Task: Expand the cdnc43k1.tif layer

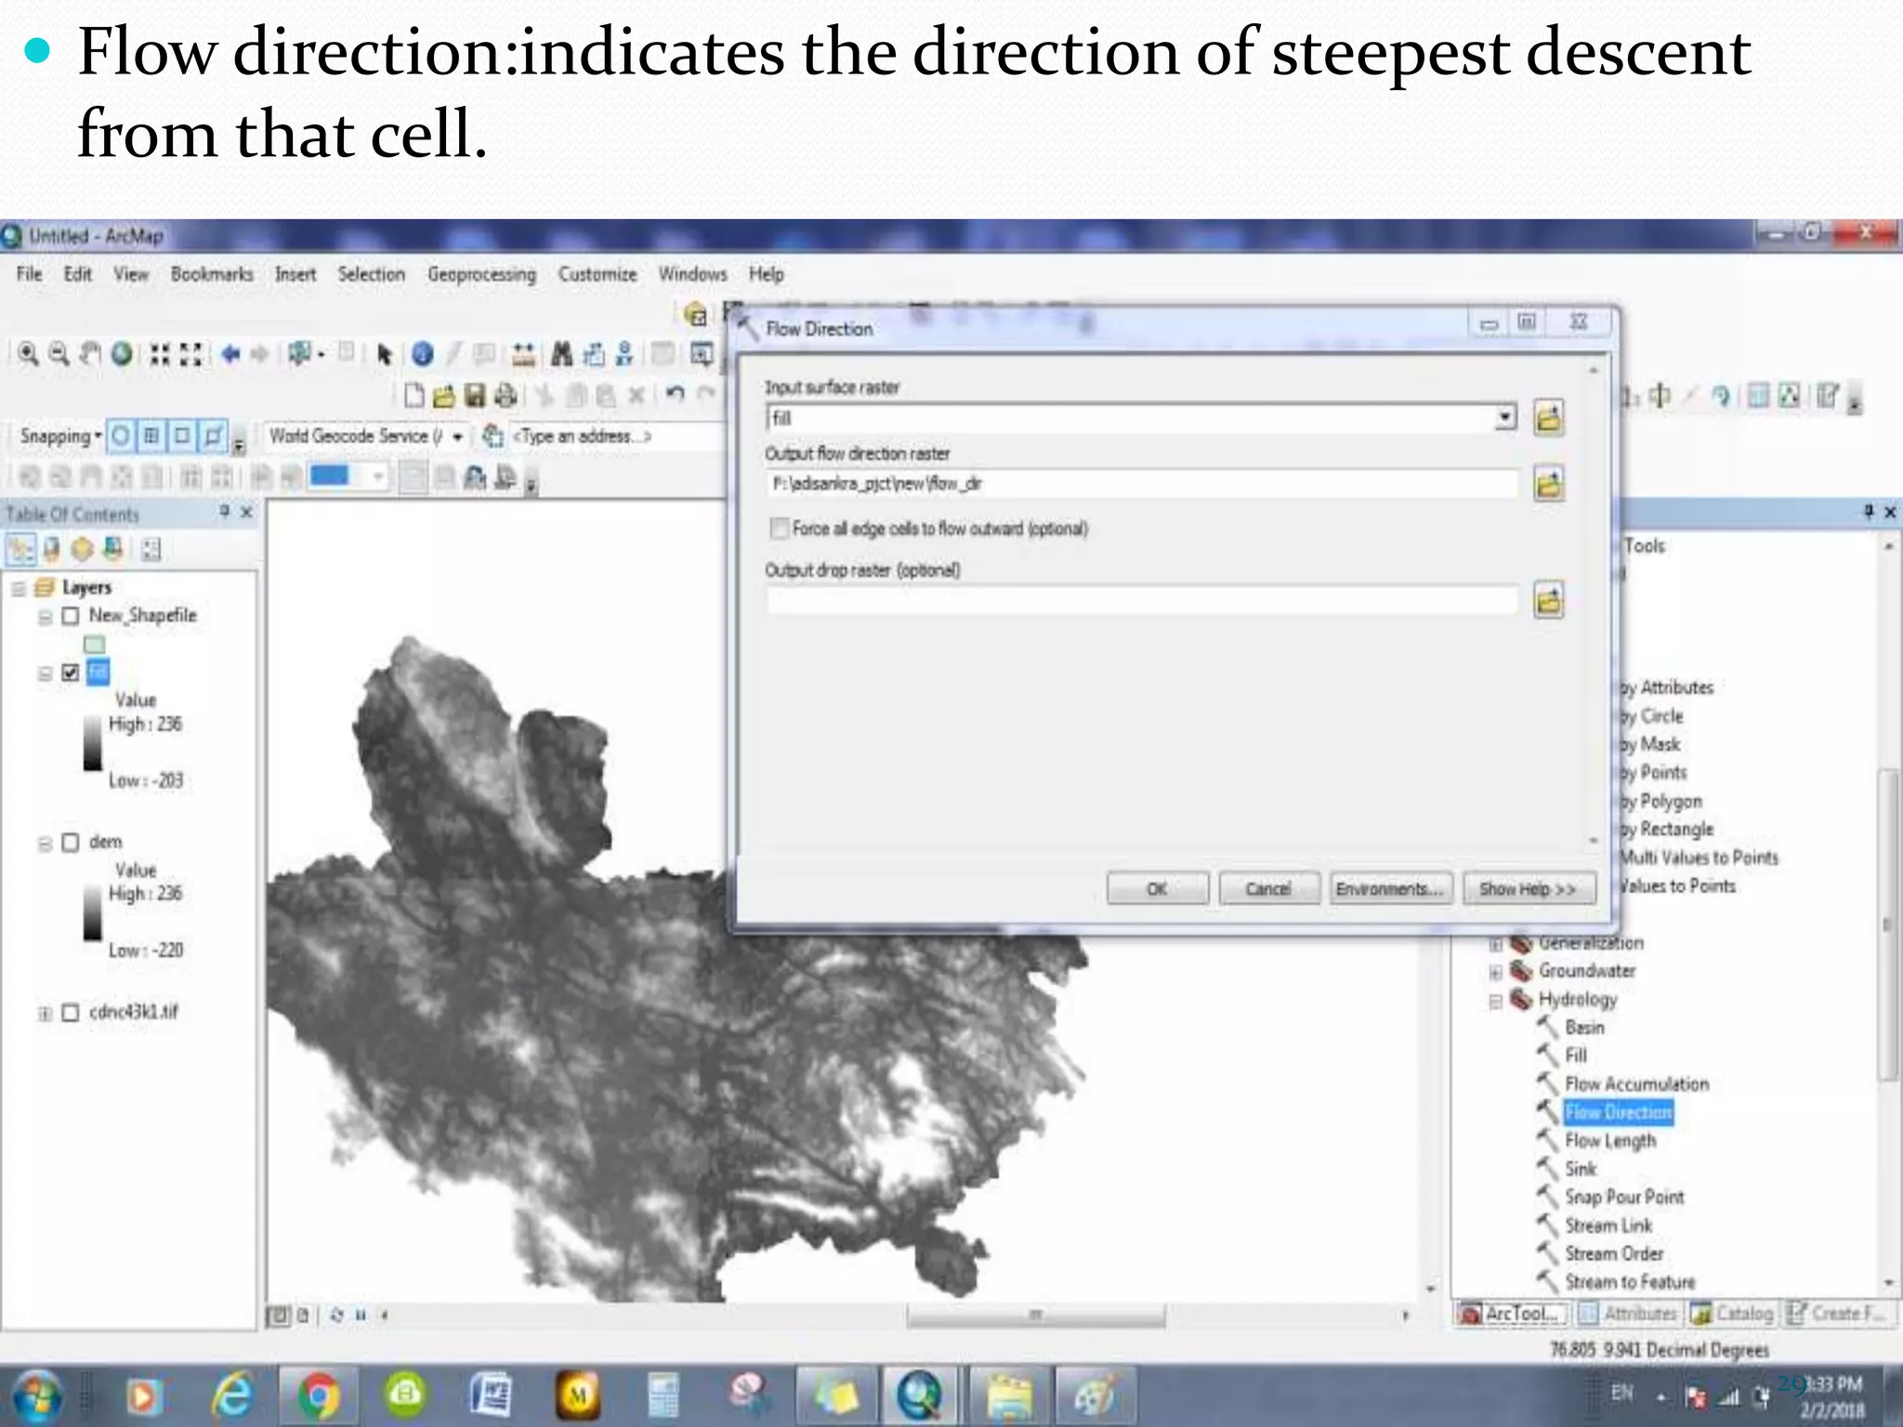Action: tap(45, 1013)
